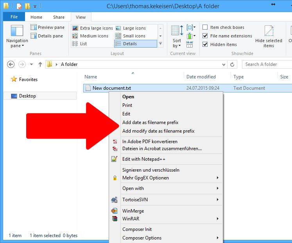Choose Add modify date as filename prefix
The width and height of the screenshot is (292, 243).
tap(158, 131)
